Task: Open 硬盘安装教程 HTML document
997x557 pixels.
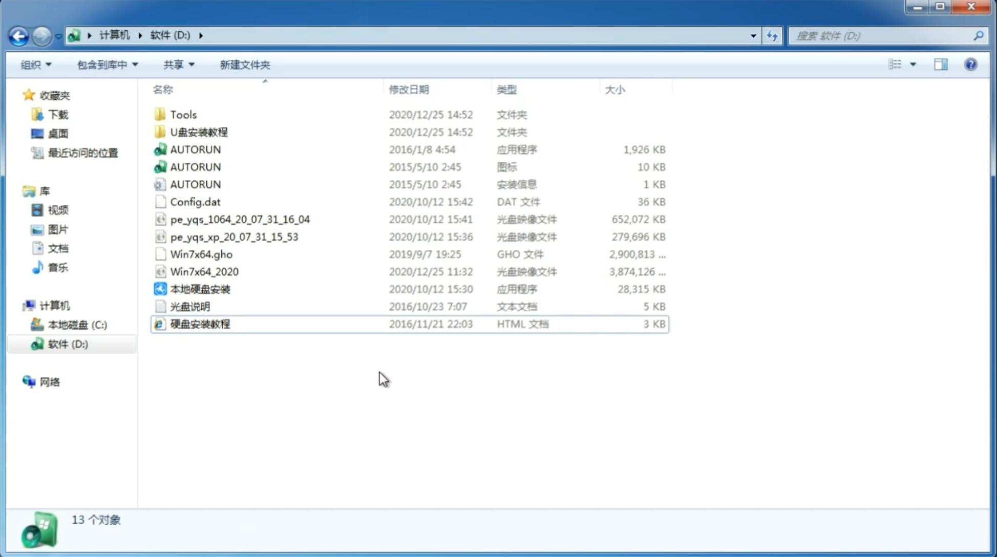Action: pyautogui.click(x=200, y=324)
